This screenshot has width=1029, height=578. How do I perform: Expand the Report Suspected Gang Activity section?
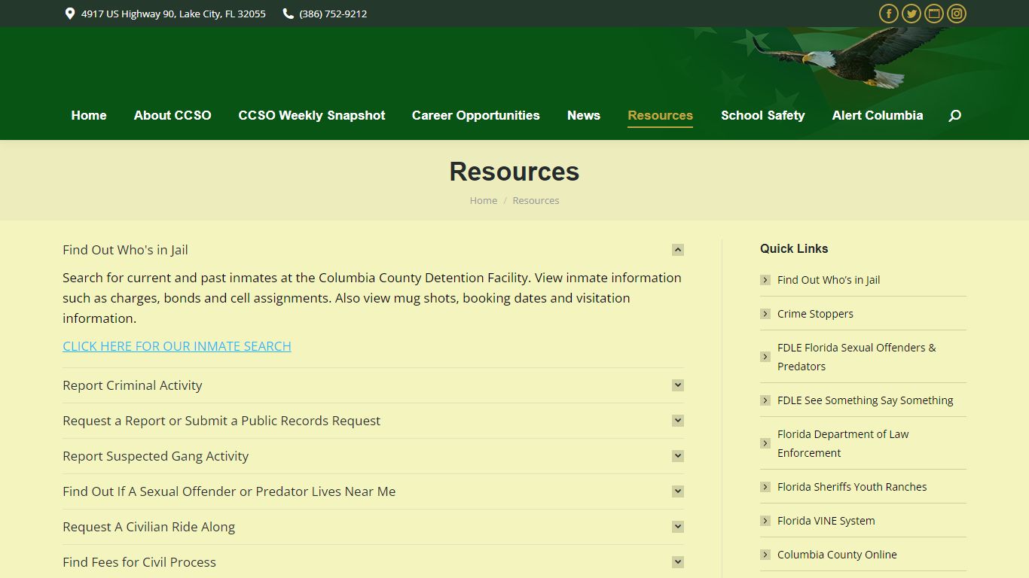678,456
